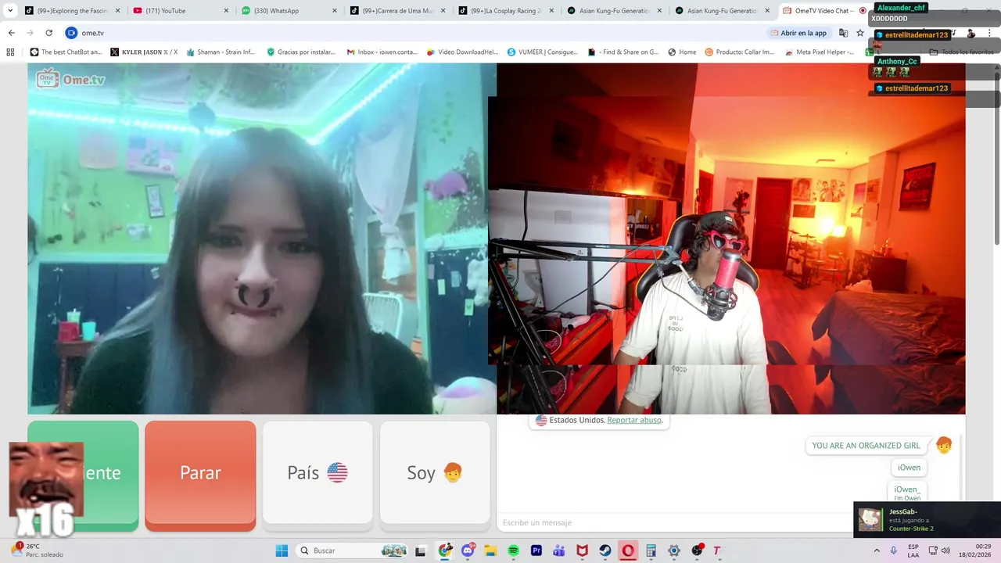Open Task View on the taskbar
The image size is (1001, 563).
click(x=421, y=550)
